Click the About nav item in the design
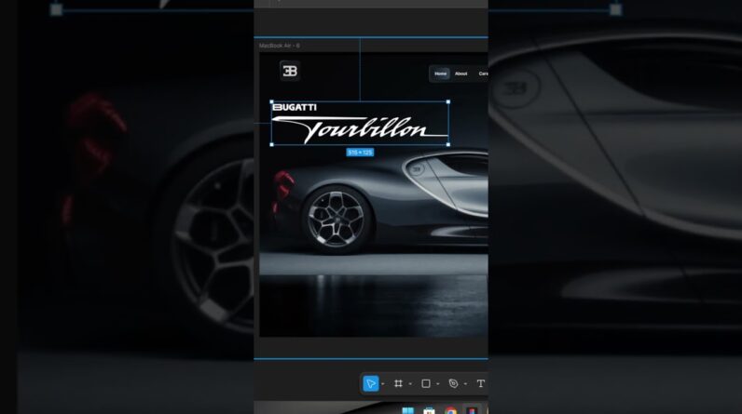 (x=460, y=73)
